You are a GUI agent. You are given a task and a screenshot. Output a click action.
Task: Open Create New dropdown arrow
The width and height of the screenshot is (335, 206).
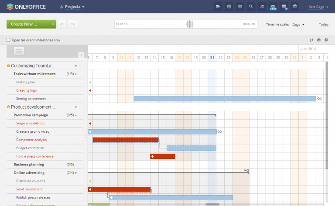pos(53,24)
